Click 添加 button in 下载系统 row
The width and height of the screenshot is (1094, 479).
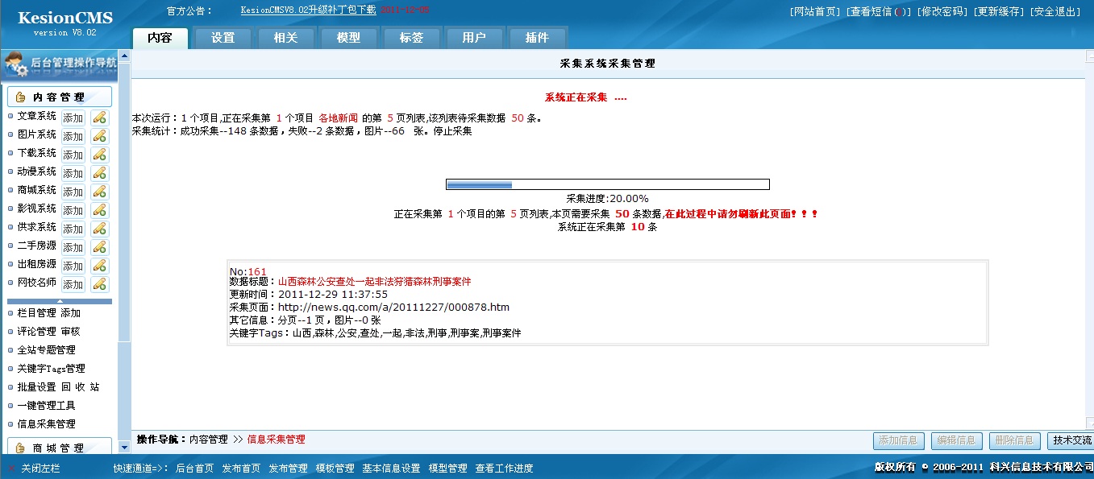[x=73, y=155]
